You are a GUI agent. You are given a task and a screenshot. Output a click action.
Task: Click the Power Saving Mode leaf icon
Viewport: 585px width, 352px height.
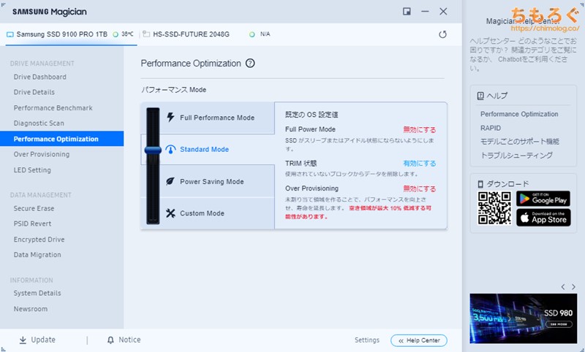[x=170, y=181]
